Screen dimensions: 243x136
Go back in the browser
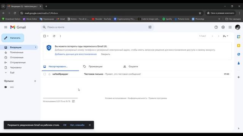point(3,13)
